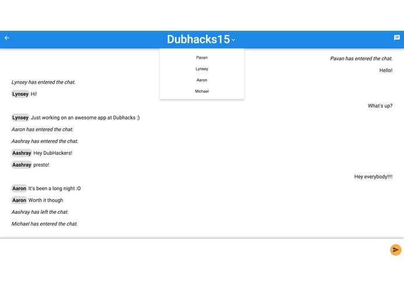Select Lynsey in the member list
The image size is (404, 287).
[202, 69]
